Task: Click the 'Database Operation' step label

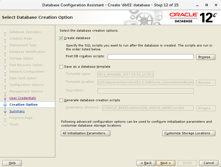Action: 25,32
